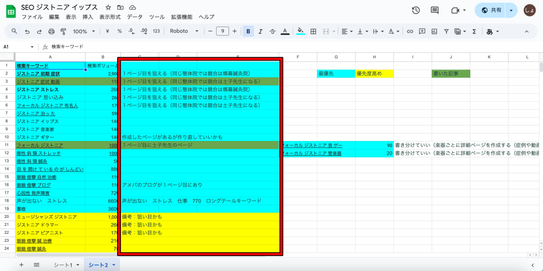Toggle strikethrough formatting

[273, 31]
